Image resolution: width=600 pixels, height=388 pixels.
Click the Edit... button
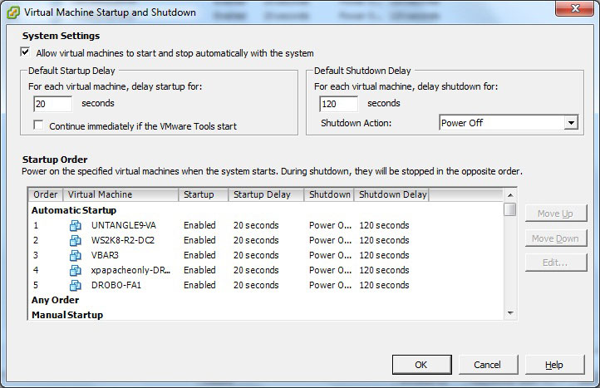(556, 263)
